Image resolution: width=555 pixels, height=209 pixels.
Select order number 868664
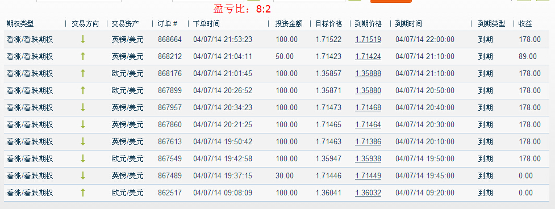click(x=169, y=39)
